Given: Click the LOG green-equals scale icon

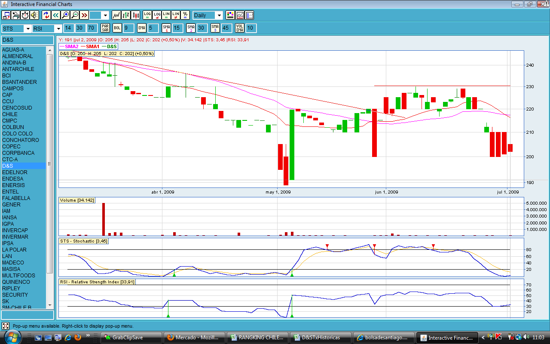Looking at the screenshot, I should click(147, 15).
